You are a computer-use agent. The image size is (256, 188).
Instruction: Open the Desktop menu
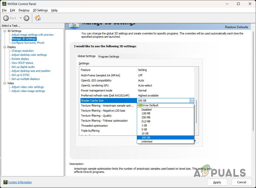point(24,10)
